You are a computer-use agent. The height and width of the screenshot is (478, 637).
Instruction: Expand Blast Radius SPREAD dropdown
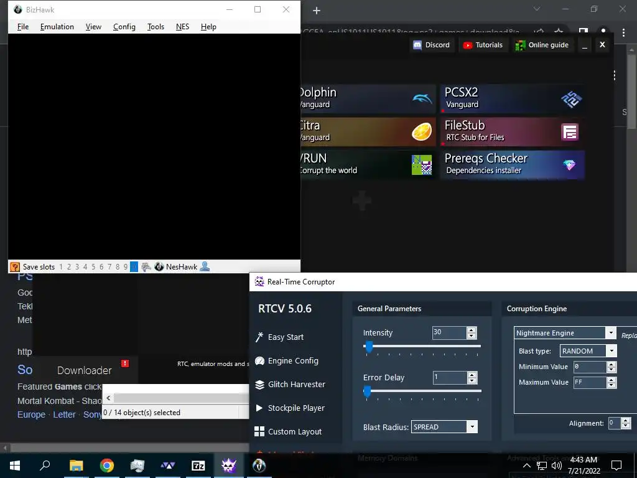click(472, 427)
